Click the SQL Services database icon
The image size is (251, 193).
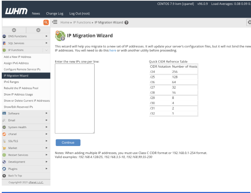pyautogui.click(x=4, y=43)
